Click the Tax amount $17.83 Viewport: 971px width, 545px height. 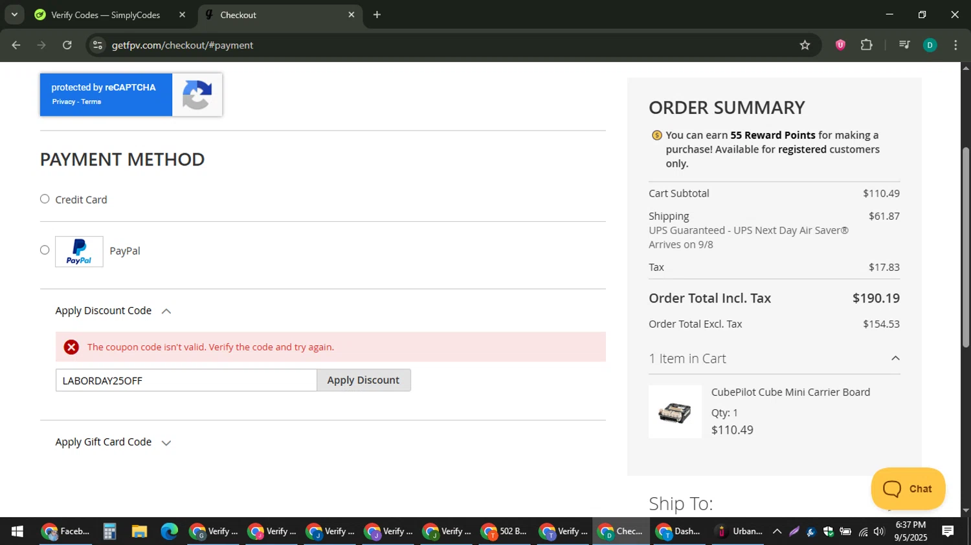pyautogui.click(x=884, y=267)
